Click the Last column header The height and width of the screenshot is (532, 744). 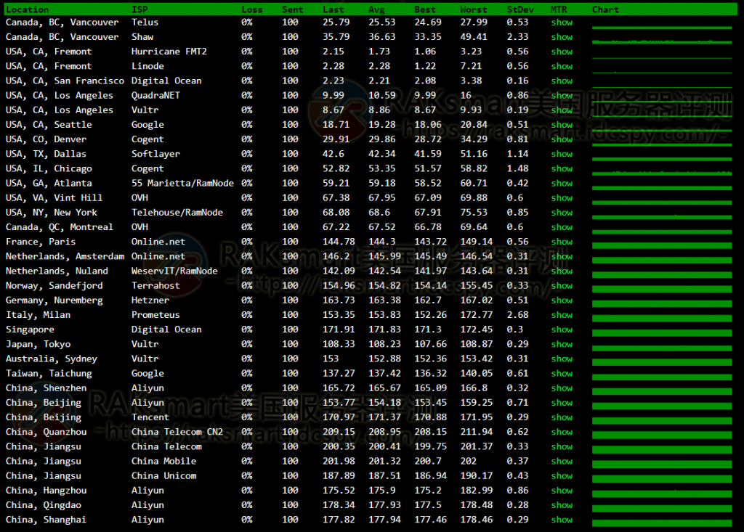click(x=333, y=9)
